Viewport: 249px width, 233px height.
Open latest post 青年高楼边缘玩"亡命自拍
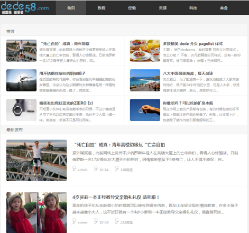click(x=119, y=145)
